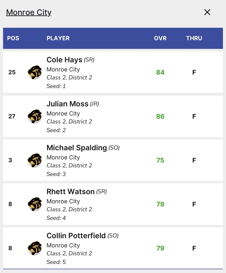Click the team logo next to Rhett Watson
The height and width of the screenshot is (273, 226).
coord(35,204)
